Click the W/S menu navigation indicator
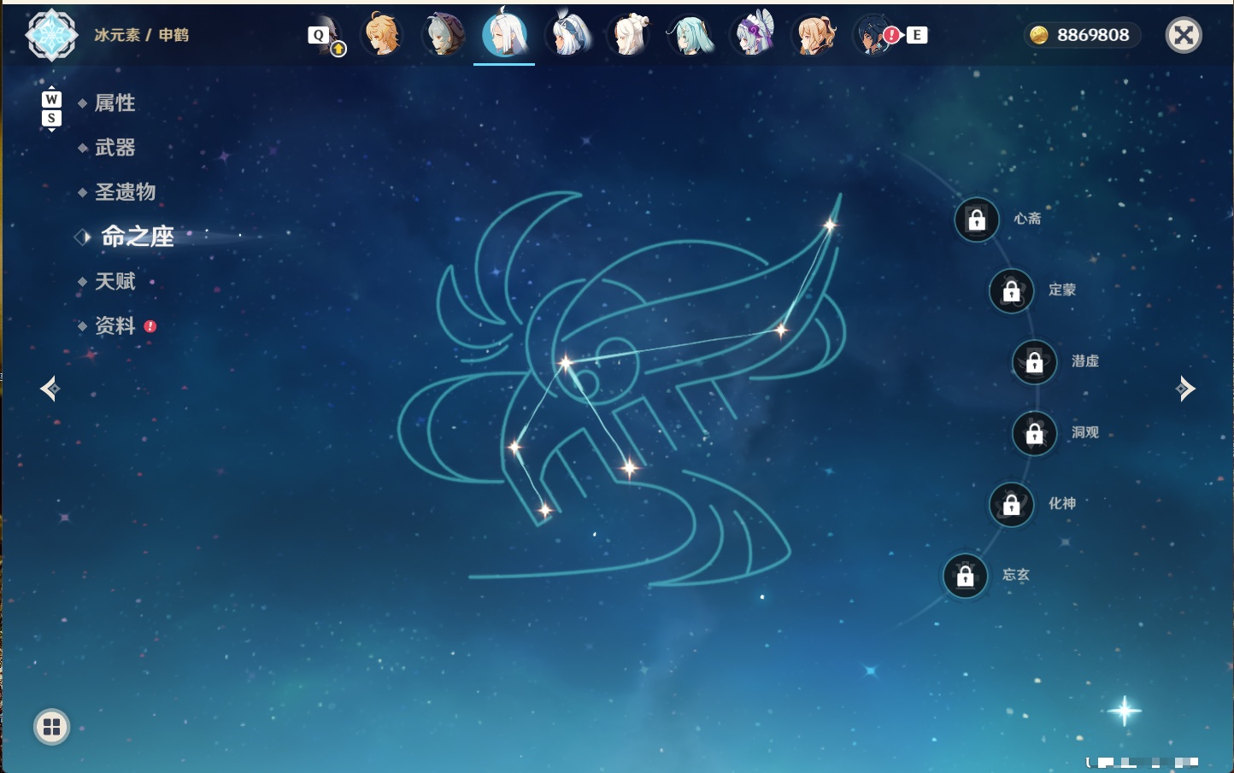The image size is (1234, 773). pos(51,108)
